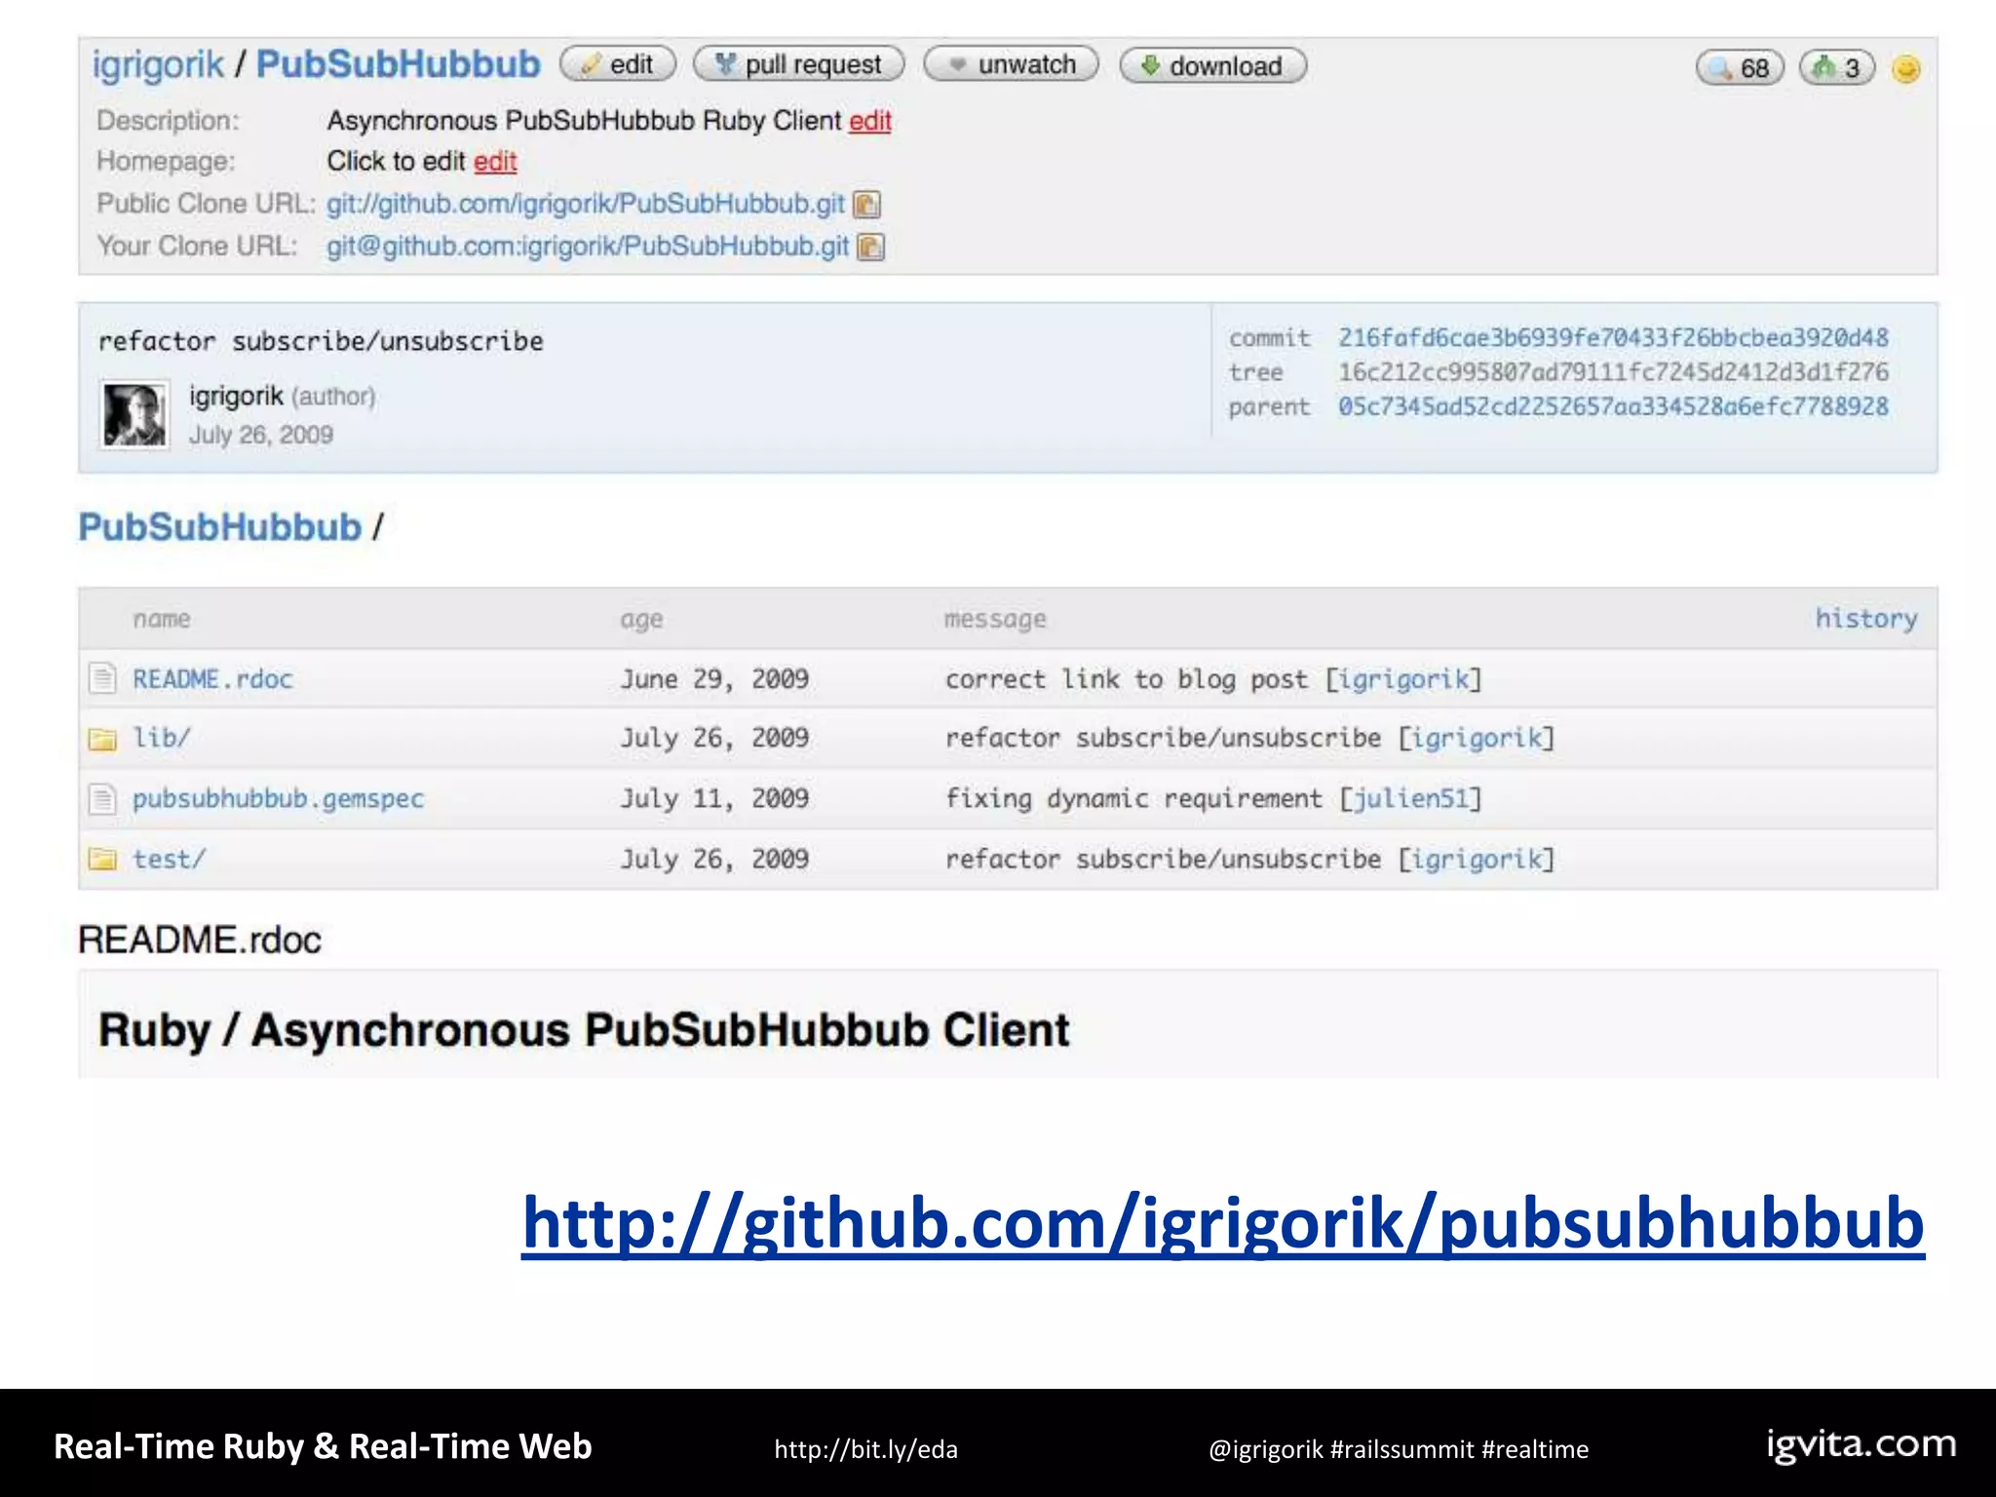Click the edit repository button
1996x1497 pixels.
[618, 64]
